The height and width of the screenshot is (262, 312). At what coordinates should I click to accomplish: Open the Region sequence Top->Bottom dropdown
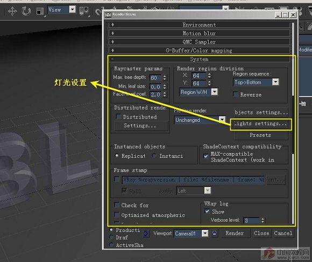pos(256,82)
